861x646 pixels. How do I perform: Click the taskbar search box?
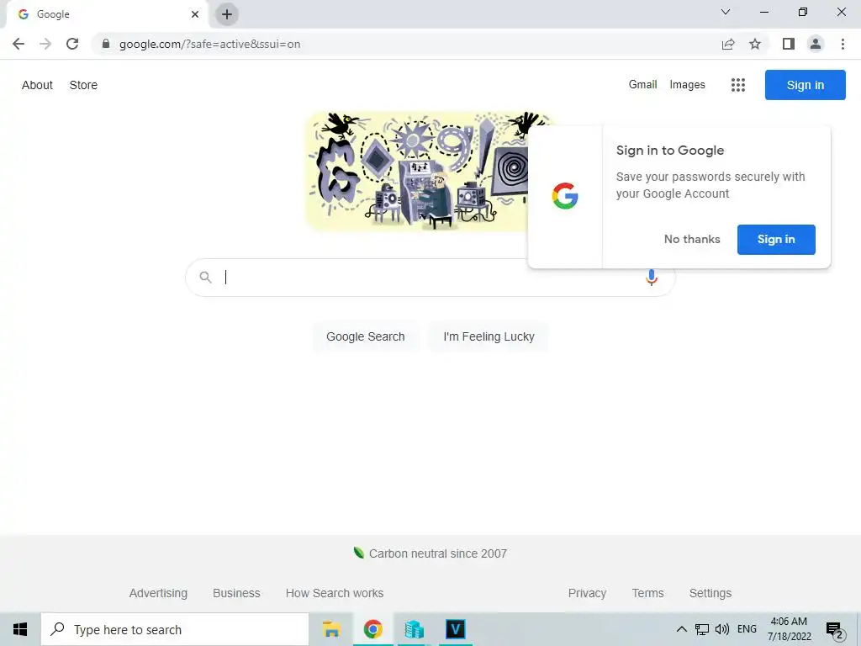175,629
